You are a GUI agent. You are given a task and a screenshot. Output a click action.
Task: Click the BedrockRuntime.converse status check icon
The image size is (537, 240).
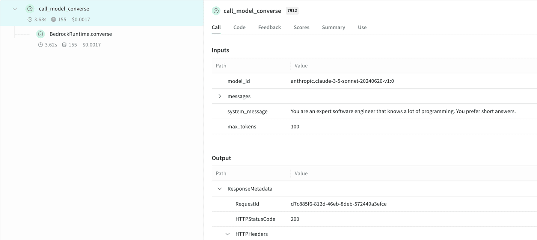41,34
